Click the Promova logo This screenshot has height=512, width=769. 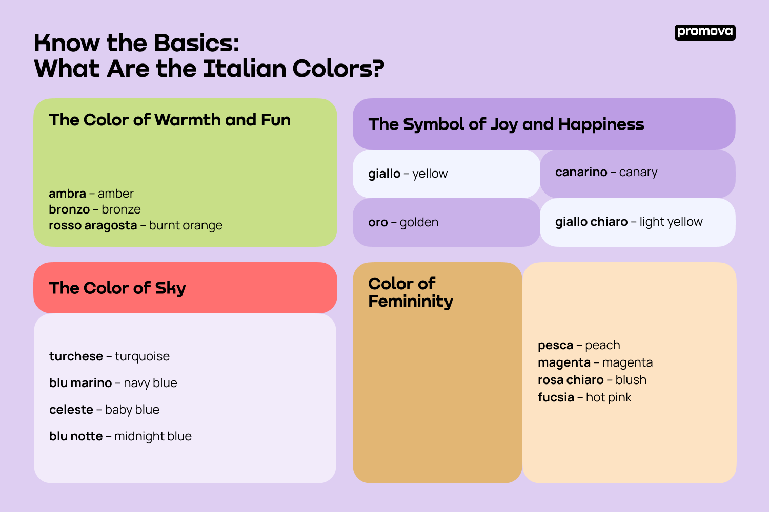(x=705, y=32)
